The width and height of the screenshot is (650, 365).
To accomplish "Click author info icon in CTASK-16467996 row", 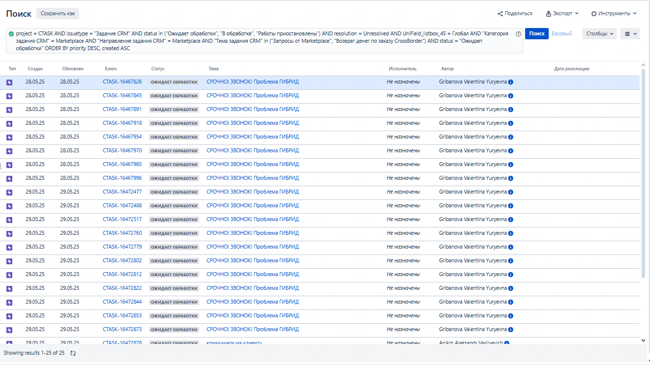I will (x=511, y=178).
